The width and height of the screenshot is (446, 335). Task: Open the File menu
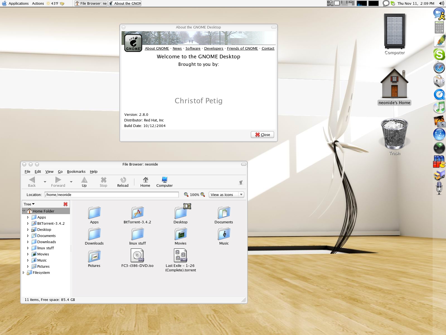pos(28,171)
